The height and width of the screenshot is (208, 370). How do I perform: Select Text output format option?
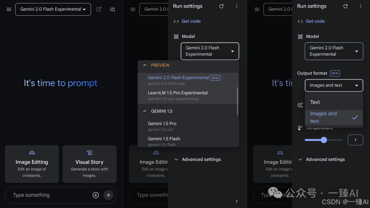[x=334, y=102]
